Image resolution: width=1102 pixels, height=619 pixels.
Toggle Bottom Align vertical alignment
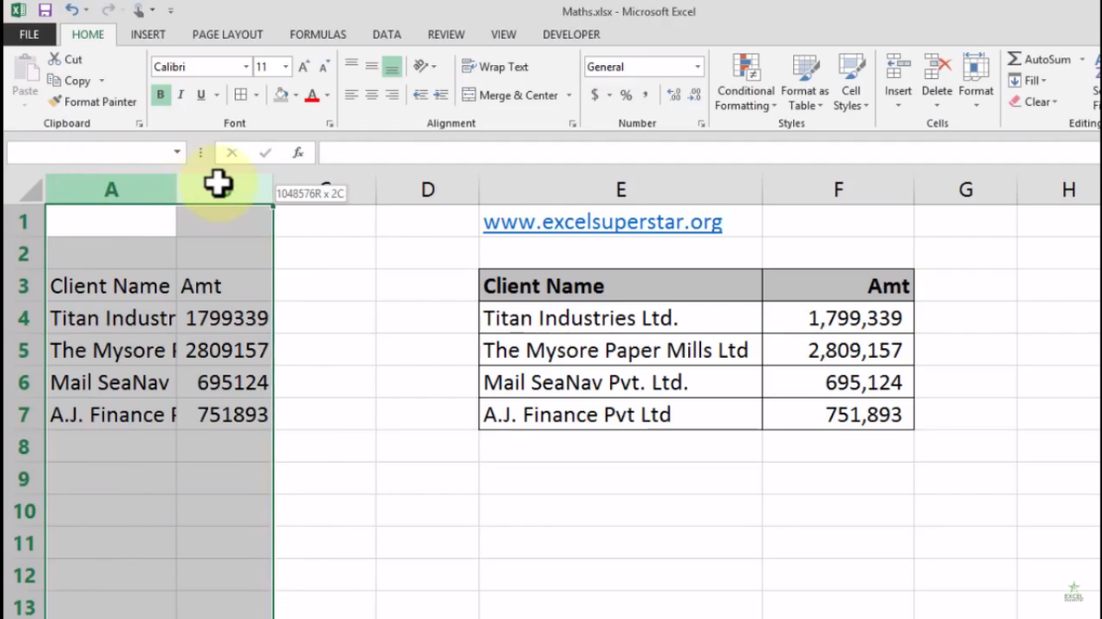pyautogui.click(x=392, y=66)
